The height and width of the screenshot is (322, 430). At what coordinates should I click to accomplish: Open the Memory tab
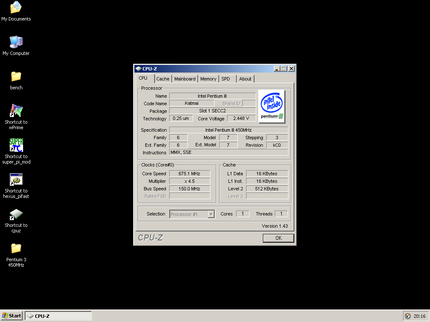(x=208, y=79)
